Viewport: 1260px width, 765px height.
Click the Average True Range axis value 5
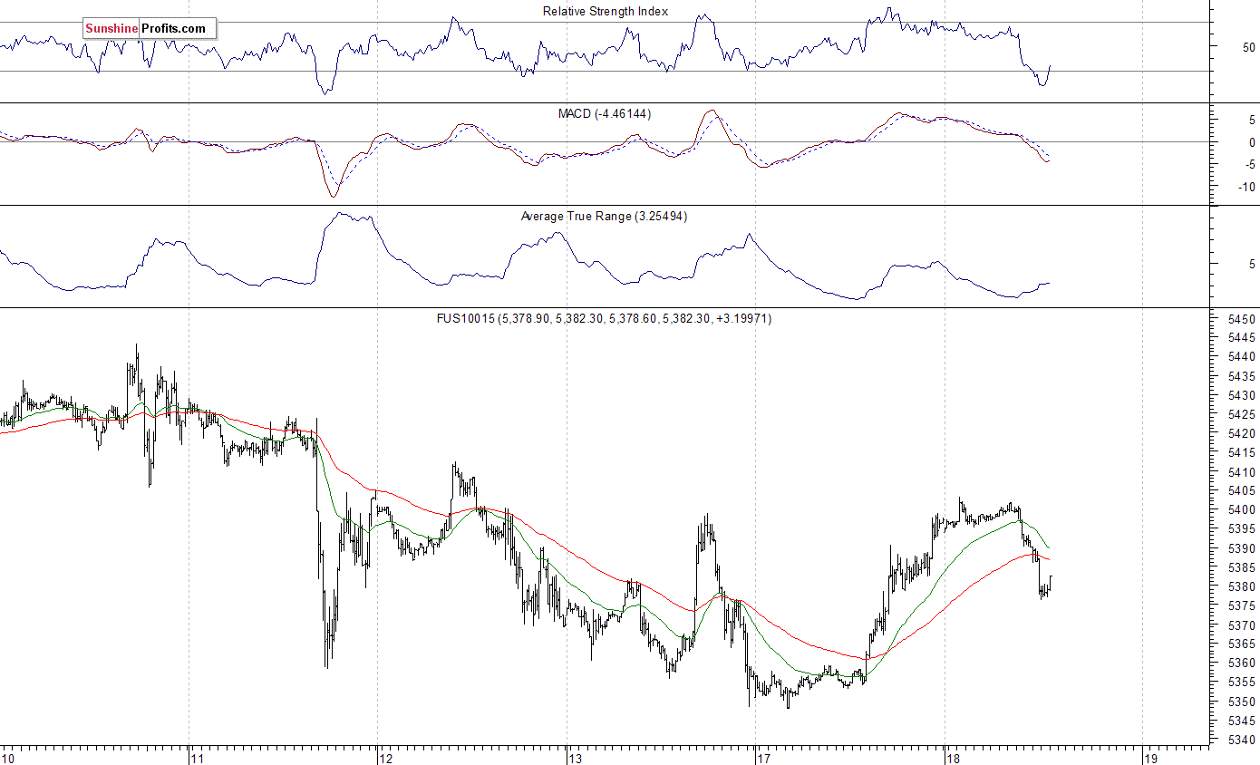(x=1252, y=265)
